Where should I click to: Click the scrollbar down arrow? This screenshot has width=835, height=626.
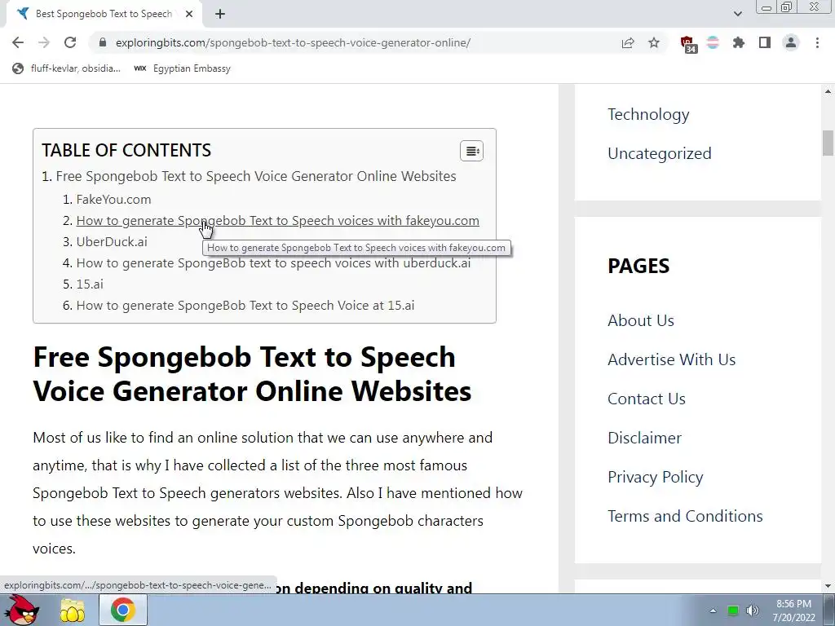(828, 586)
